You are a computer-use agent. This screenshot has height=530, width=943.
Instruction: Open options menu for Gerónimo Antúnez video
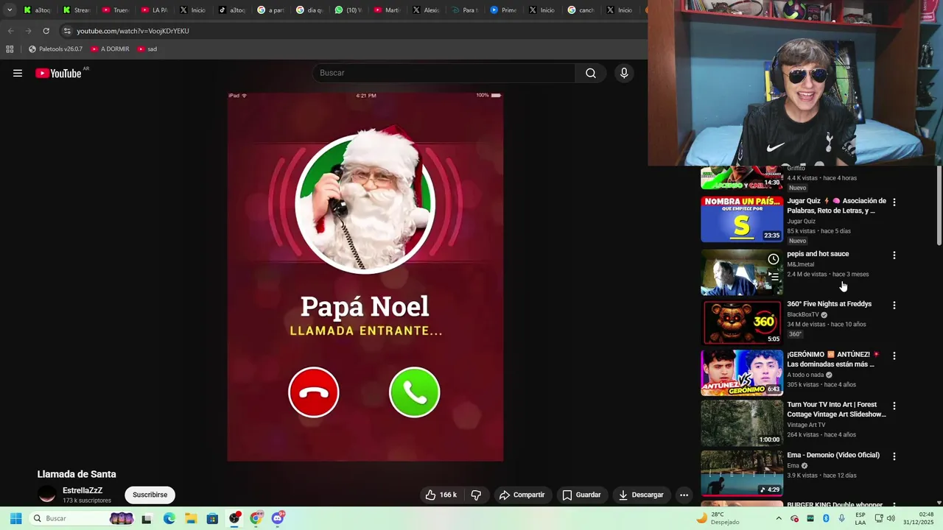tap(894, 356)
